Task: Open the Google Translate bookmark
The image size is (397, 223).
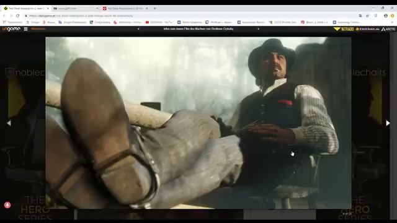Action: (x=73, y=22)
